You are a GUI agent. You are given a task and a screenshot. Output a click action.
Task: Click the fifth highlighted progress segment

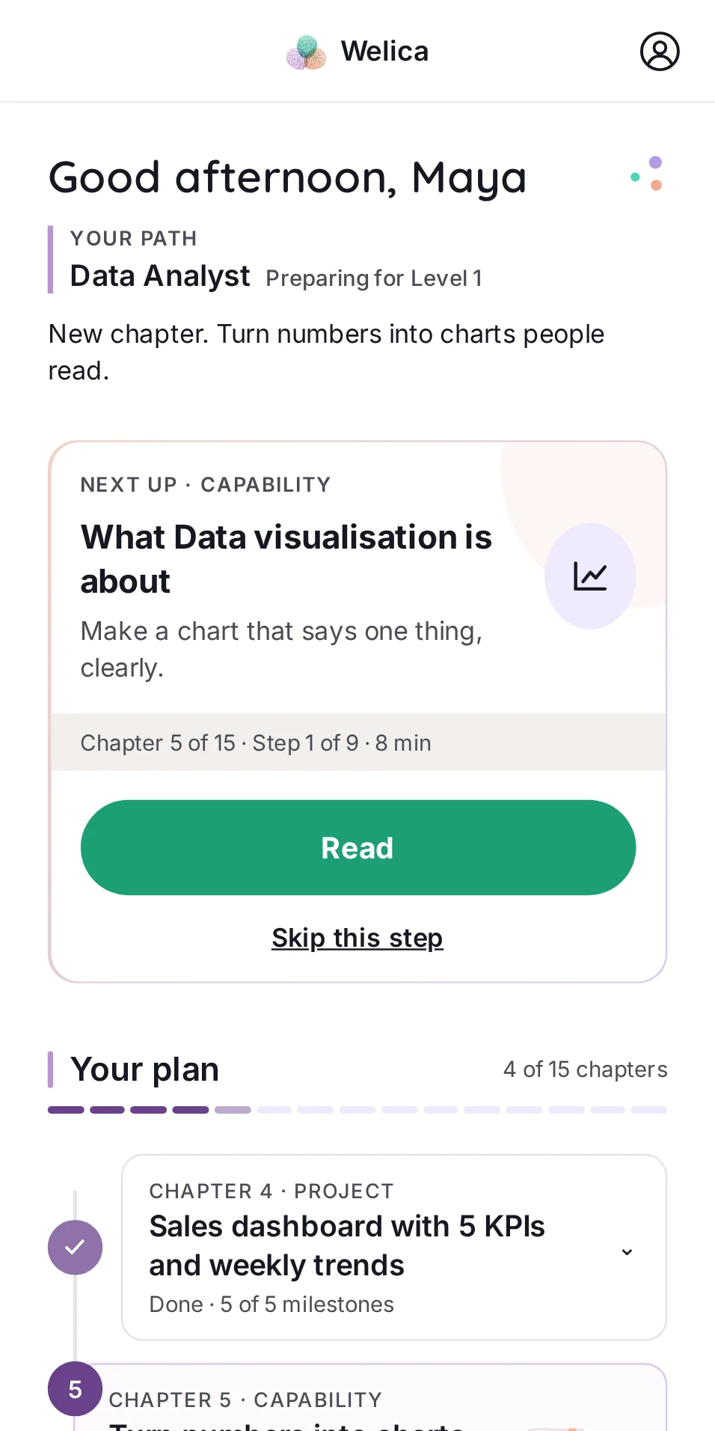click(233, 1110)
